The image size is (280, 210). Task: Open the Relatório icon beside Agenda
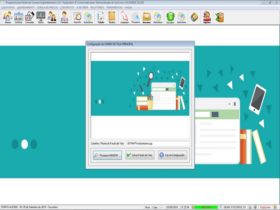pos(88,17)
